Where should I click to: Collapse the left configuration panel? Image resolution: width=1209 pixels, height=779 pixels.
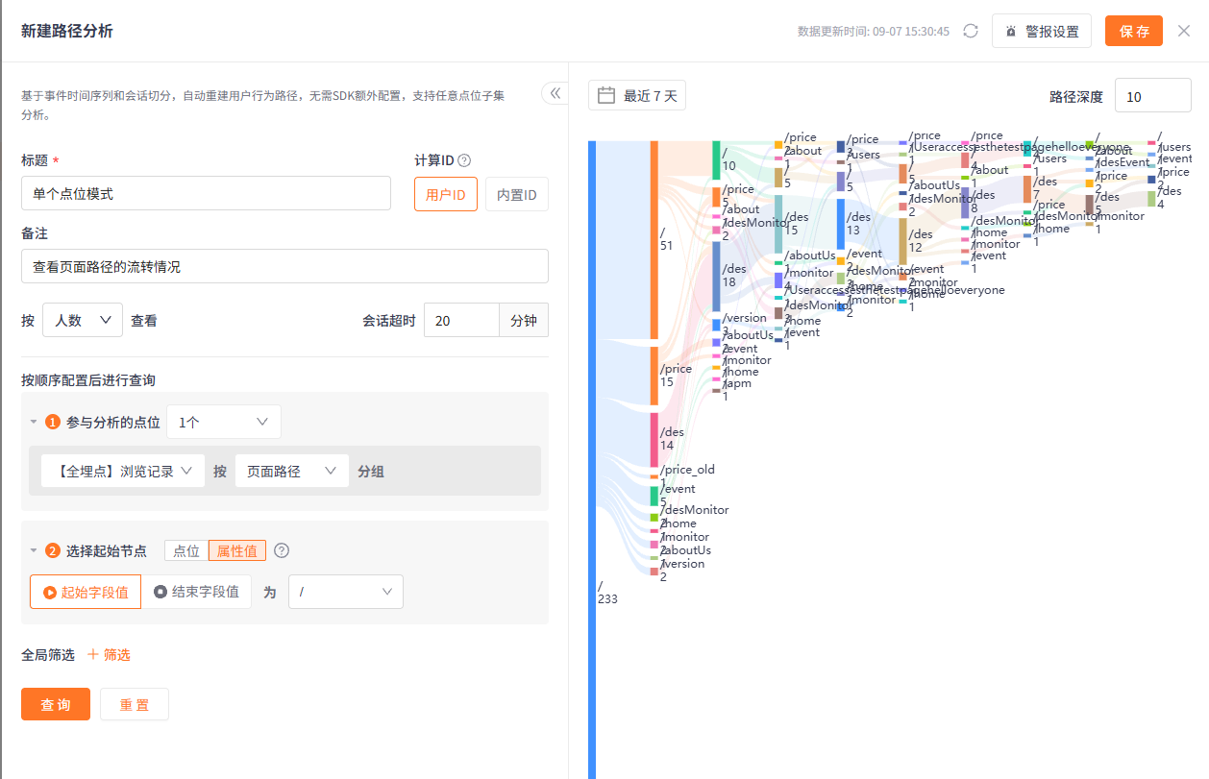coord(555,93)
